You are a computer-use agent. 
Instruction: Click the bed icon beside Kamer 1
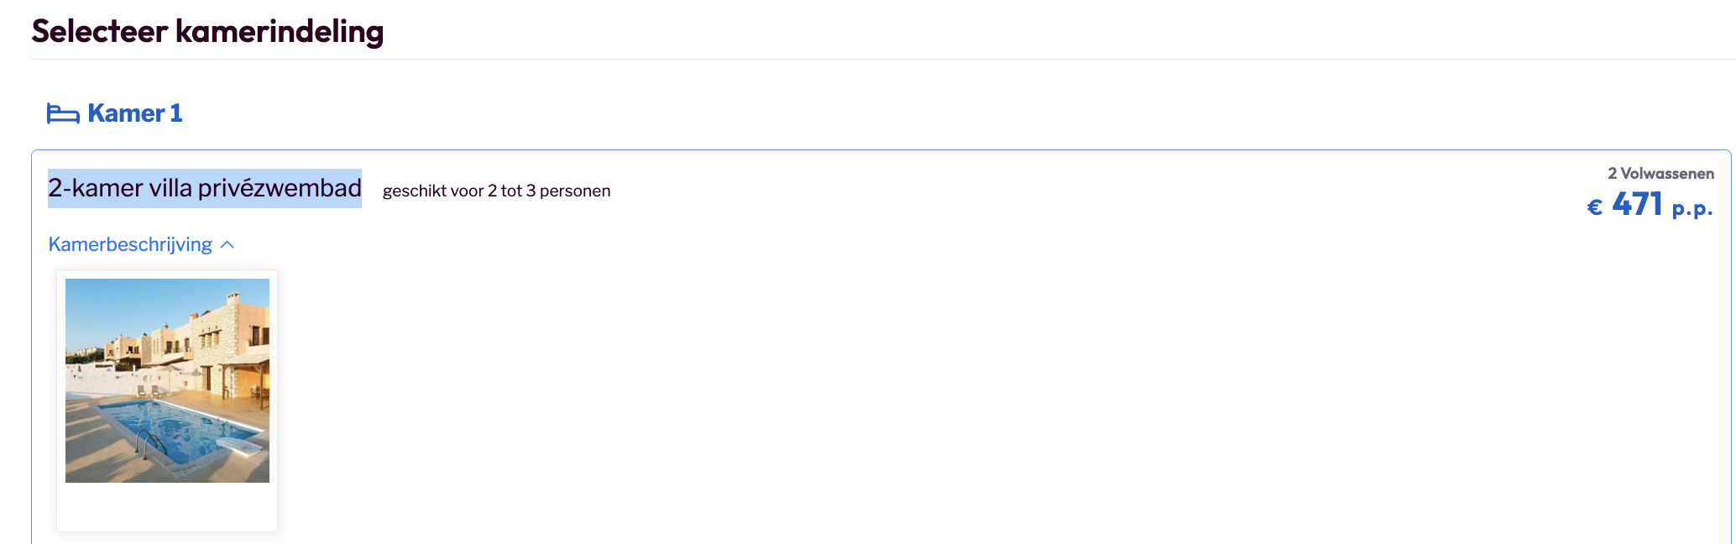tap(63, 113)
